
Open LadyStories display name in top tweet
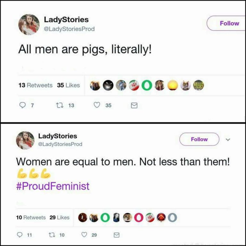click(66, 20)
